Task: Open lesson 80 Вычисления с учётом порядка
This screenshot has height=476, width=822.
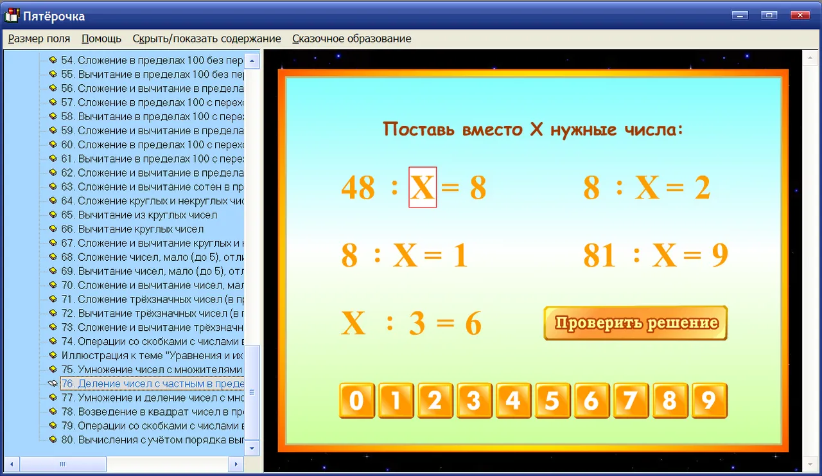Action: [152, 440]
